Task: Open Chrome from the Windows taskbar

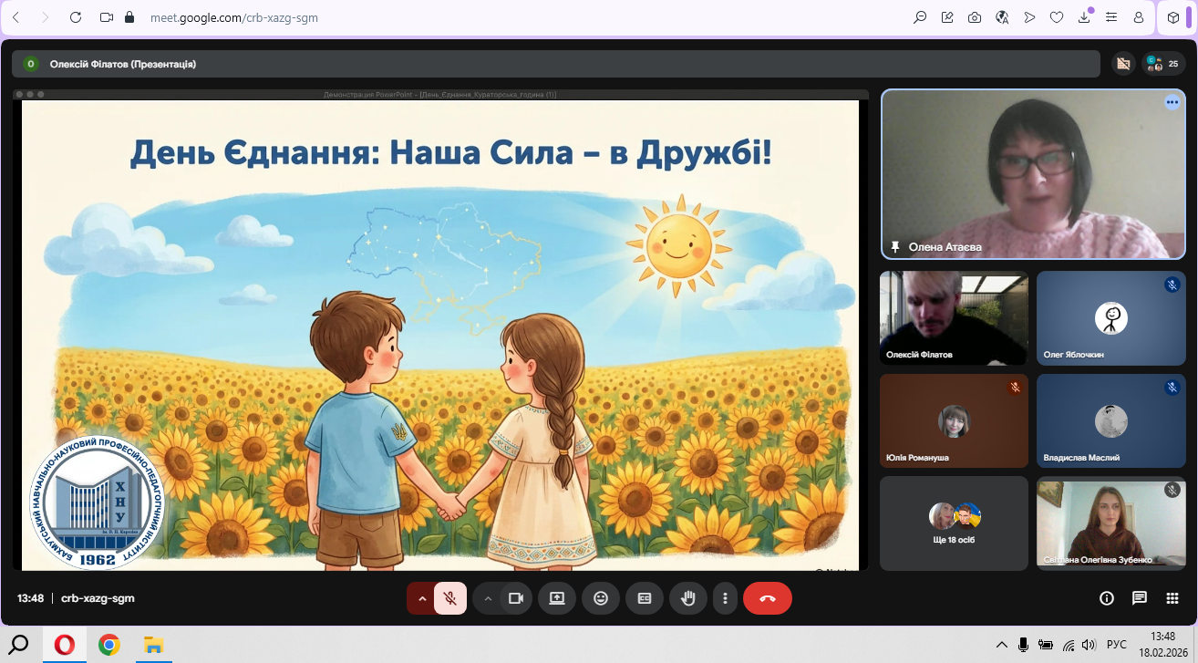Action: (109, 645)
